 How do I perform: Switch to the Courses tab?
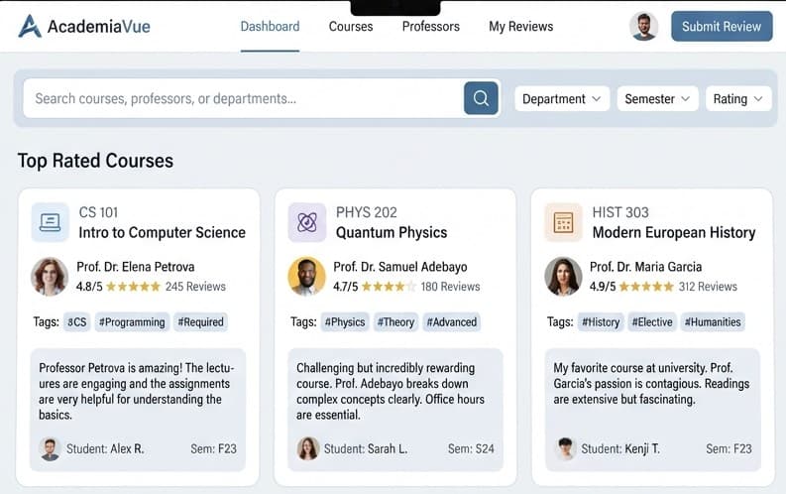tap(351, 27)
